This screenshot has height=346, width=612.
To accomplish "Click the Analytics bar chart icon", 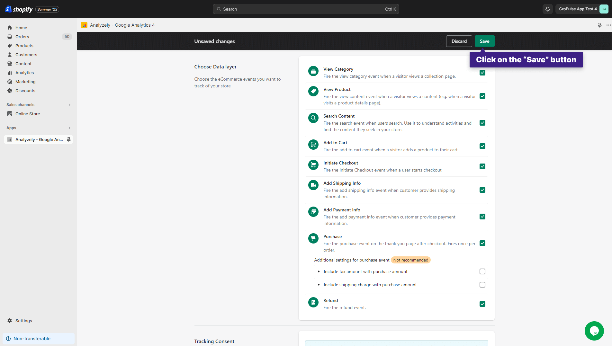I will pyautogui.click(x=10, y=73).
